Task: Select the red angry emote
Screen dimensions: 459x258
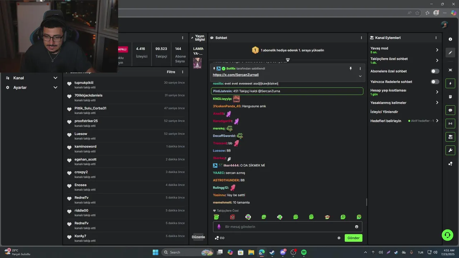Action: (232, 217)
